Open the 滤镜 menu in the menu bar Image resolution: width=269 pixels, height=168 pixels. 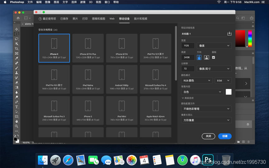tap(83, 2)
